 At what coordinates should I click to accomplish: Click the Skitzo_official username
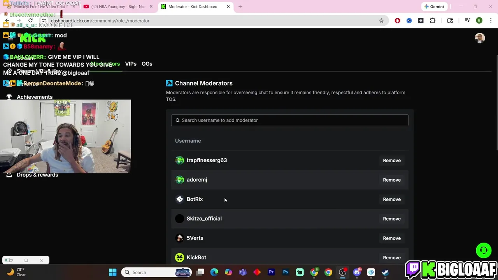(x=204, y=219)
